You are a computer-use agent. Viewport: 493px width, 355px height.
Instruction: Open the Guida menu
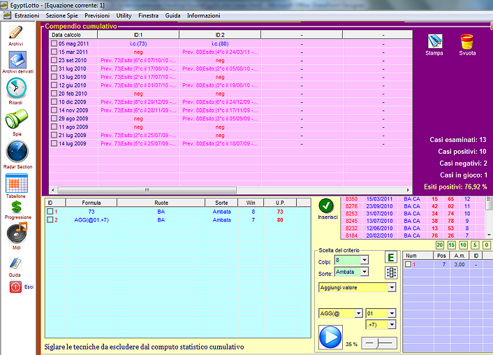coord(173,15)
